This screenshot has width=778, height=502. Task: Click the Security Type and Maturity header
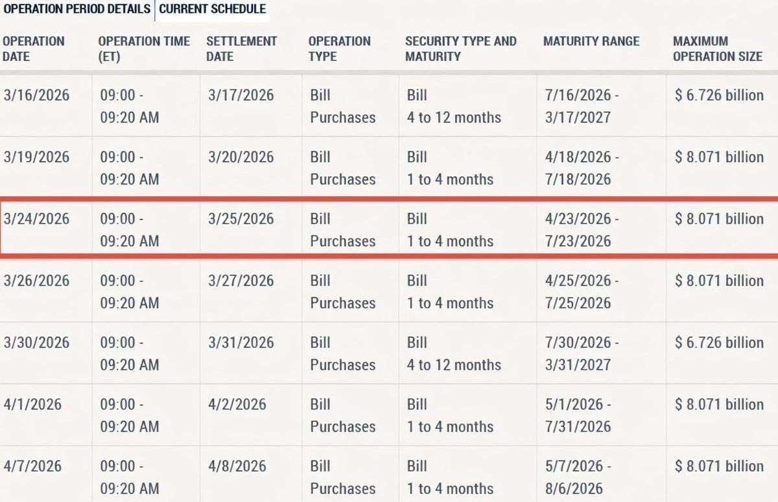tap(460, 49)
